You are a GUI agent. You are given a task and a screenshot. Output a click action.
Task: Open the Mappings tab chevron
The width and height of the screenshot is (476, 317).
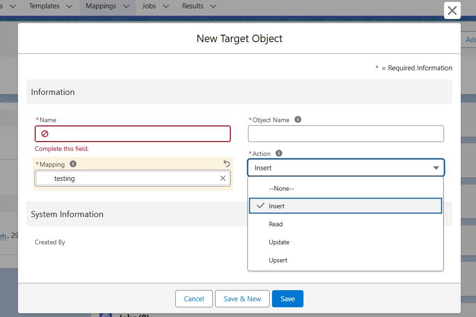pyautogui.click(x=125, y=6)
